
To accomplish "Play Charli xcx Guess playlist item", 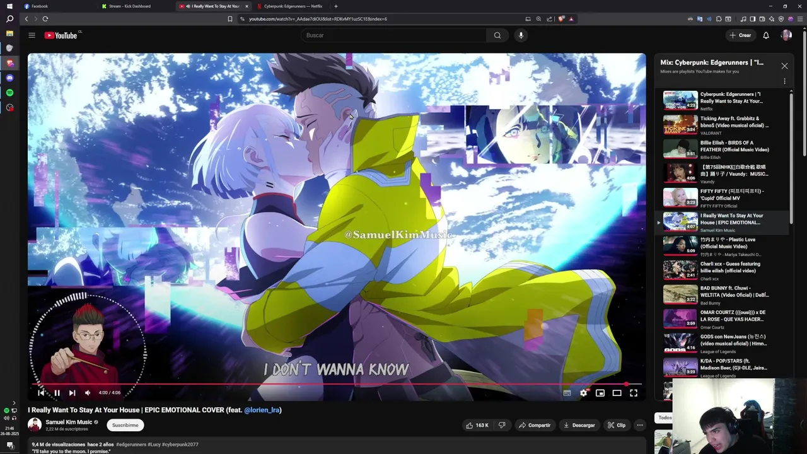I will 723,271.
